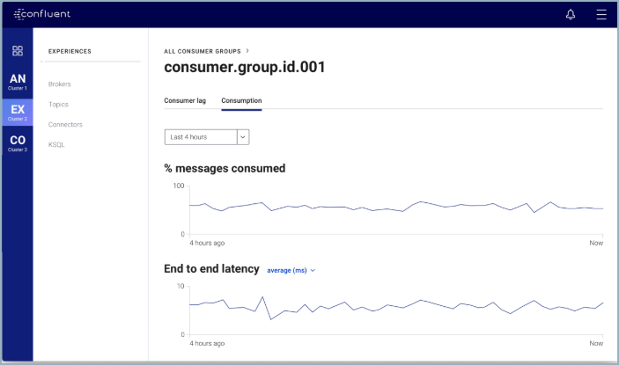The height and width of the screenshot is (365, 619).
Task: Open the average (ms) latency dropdown
Action: (x=291, y=270)
